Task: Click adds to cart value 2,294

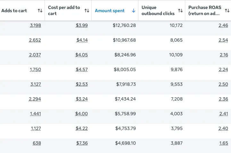Action: (35, 99)
